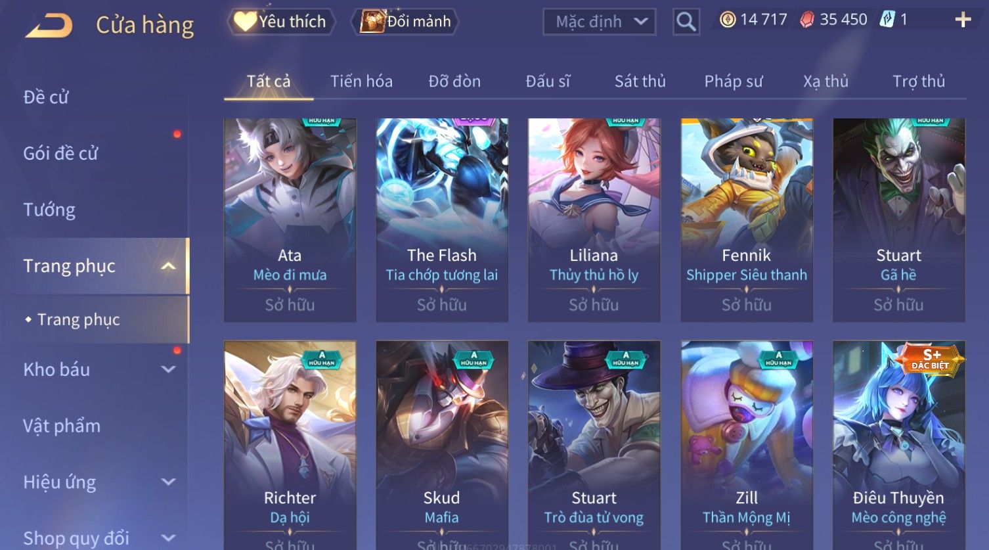
Task: Open Tướng in the sidebar
Action: pyautogui.click(x=49, y=210)
